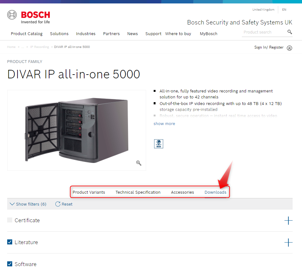The width and height of the screenshot is (302, 272).
Task: Go to IP Recording breadcrumb
Action: (39, 47)
